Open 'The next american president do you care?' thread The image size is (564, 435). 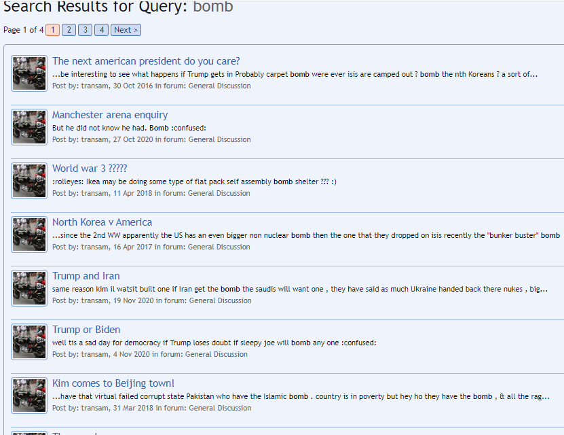click(x=146, y=61)
